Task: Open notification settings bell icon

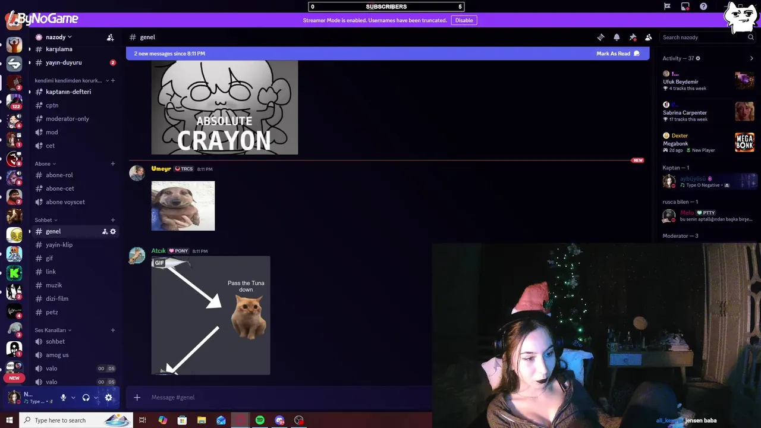Action: tap(617, 37)
